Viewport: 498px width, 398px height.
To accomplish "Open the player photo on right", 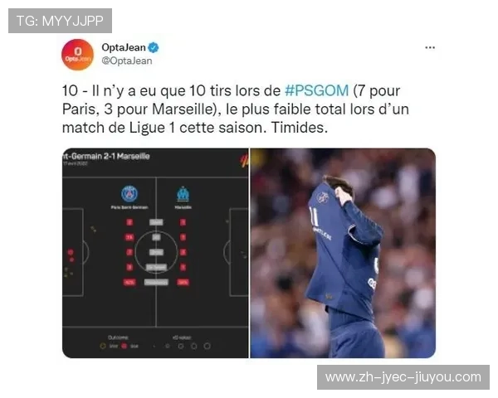I will click(343, 253).
